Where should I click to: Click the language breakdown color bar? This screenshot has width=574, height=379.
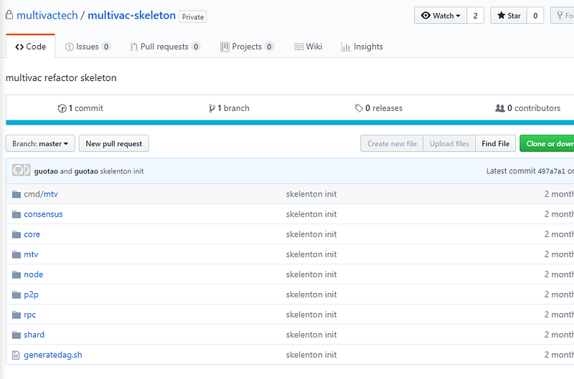(290, 123)
